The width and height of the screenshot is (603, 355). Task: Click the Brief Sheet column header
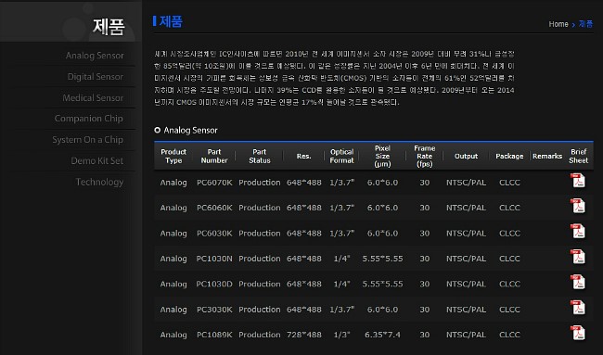578,157
